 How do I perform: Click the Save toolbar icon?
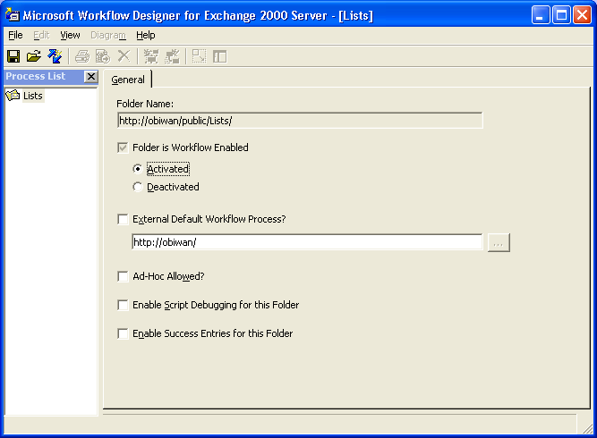tap(13, 56)
